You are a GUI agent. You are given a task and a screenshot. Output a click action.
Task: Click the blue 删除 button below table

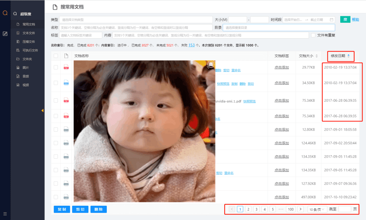pyautogui.click(x=99, y=209)
